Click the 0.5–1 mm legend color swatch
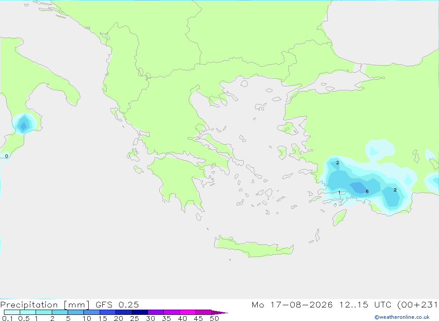This screenshot has width=439, height=321. (x=28, y=312)
